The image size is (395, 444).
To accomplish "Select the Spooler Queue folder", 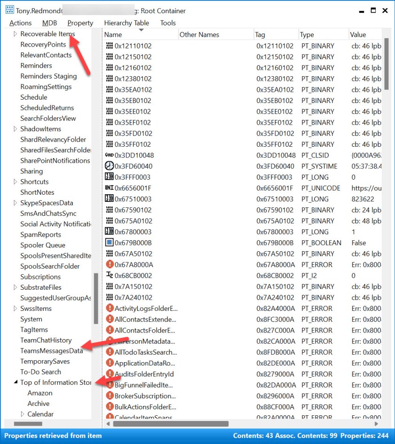I will point(43,245).
